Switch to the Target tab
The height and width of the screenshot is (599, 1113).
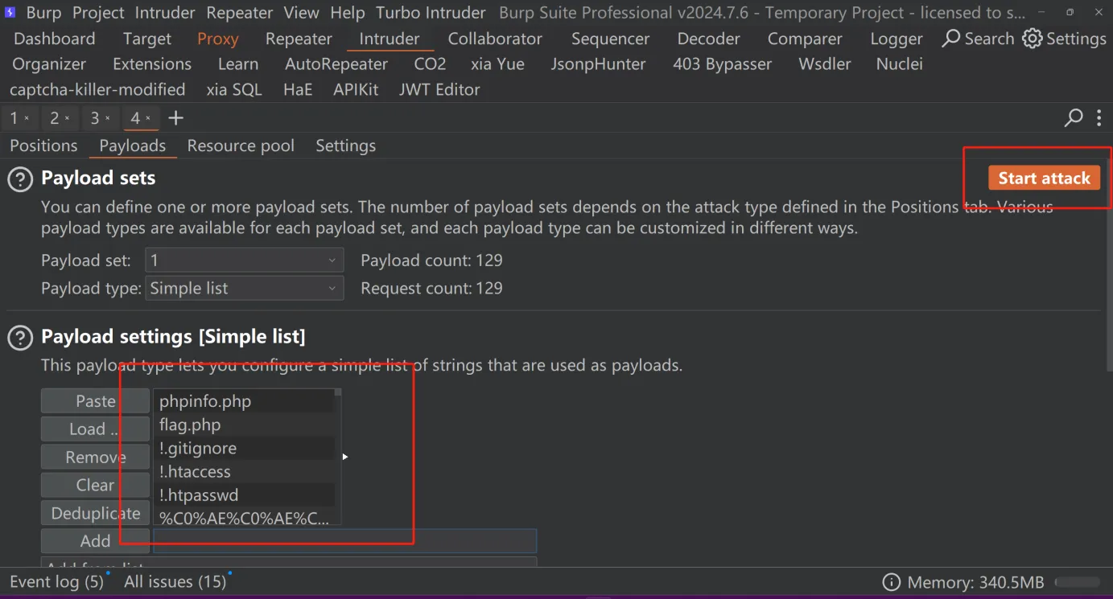coord(147,39)
